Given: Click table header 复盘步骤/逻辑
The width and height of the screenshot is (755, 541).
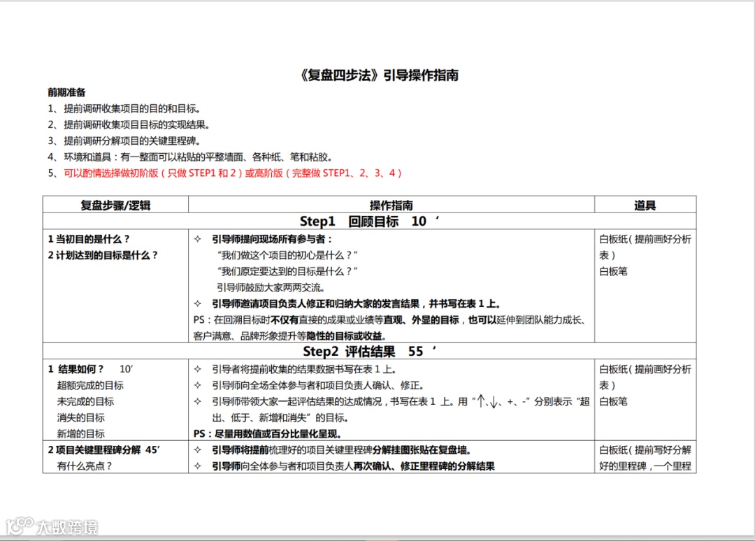Looking at the screenshot, I should [x=115, y=205].
